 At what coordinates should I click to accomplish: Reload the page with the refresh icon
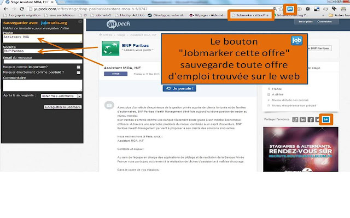pos(22,9)
